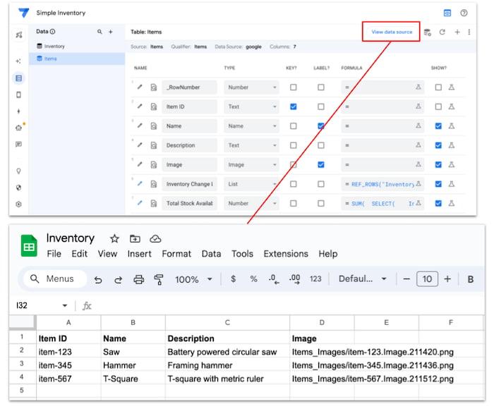Click the refresh table icon
Viewport: 494px width, 411px height.
442,32
